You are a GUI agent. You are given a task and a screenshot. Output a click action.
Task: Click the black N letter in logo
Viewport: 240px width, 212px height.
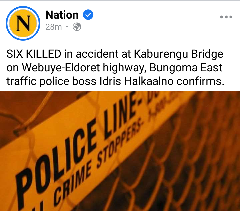click(23, 23)
